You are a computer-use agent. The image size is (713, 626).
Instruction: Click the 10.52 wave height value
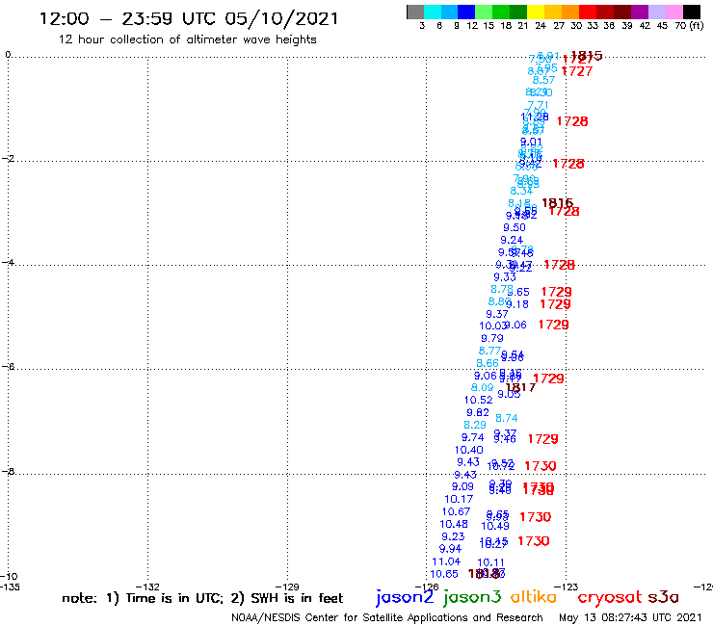click(478, 400)
